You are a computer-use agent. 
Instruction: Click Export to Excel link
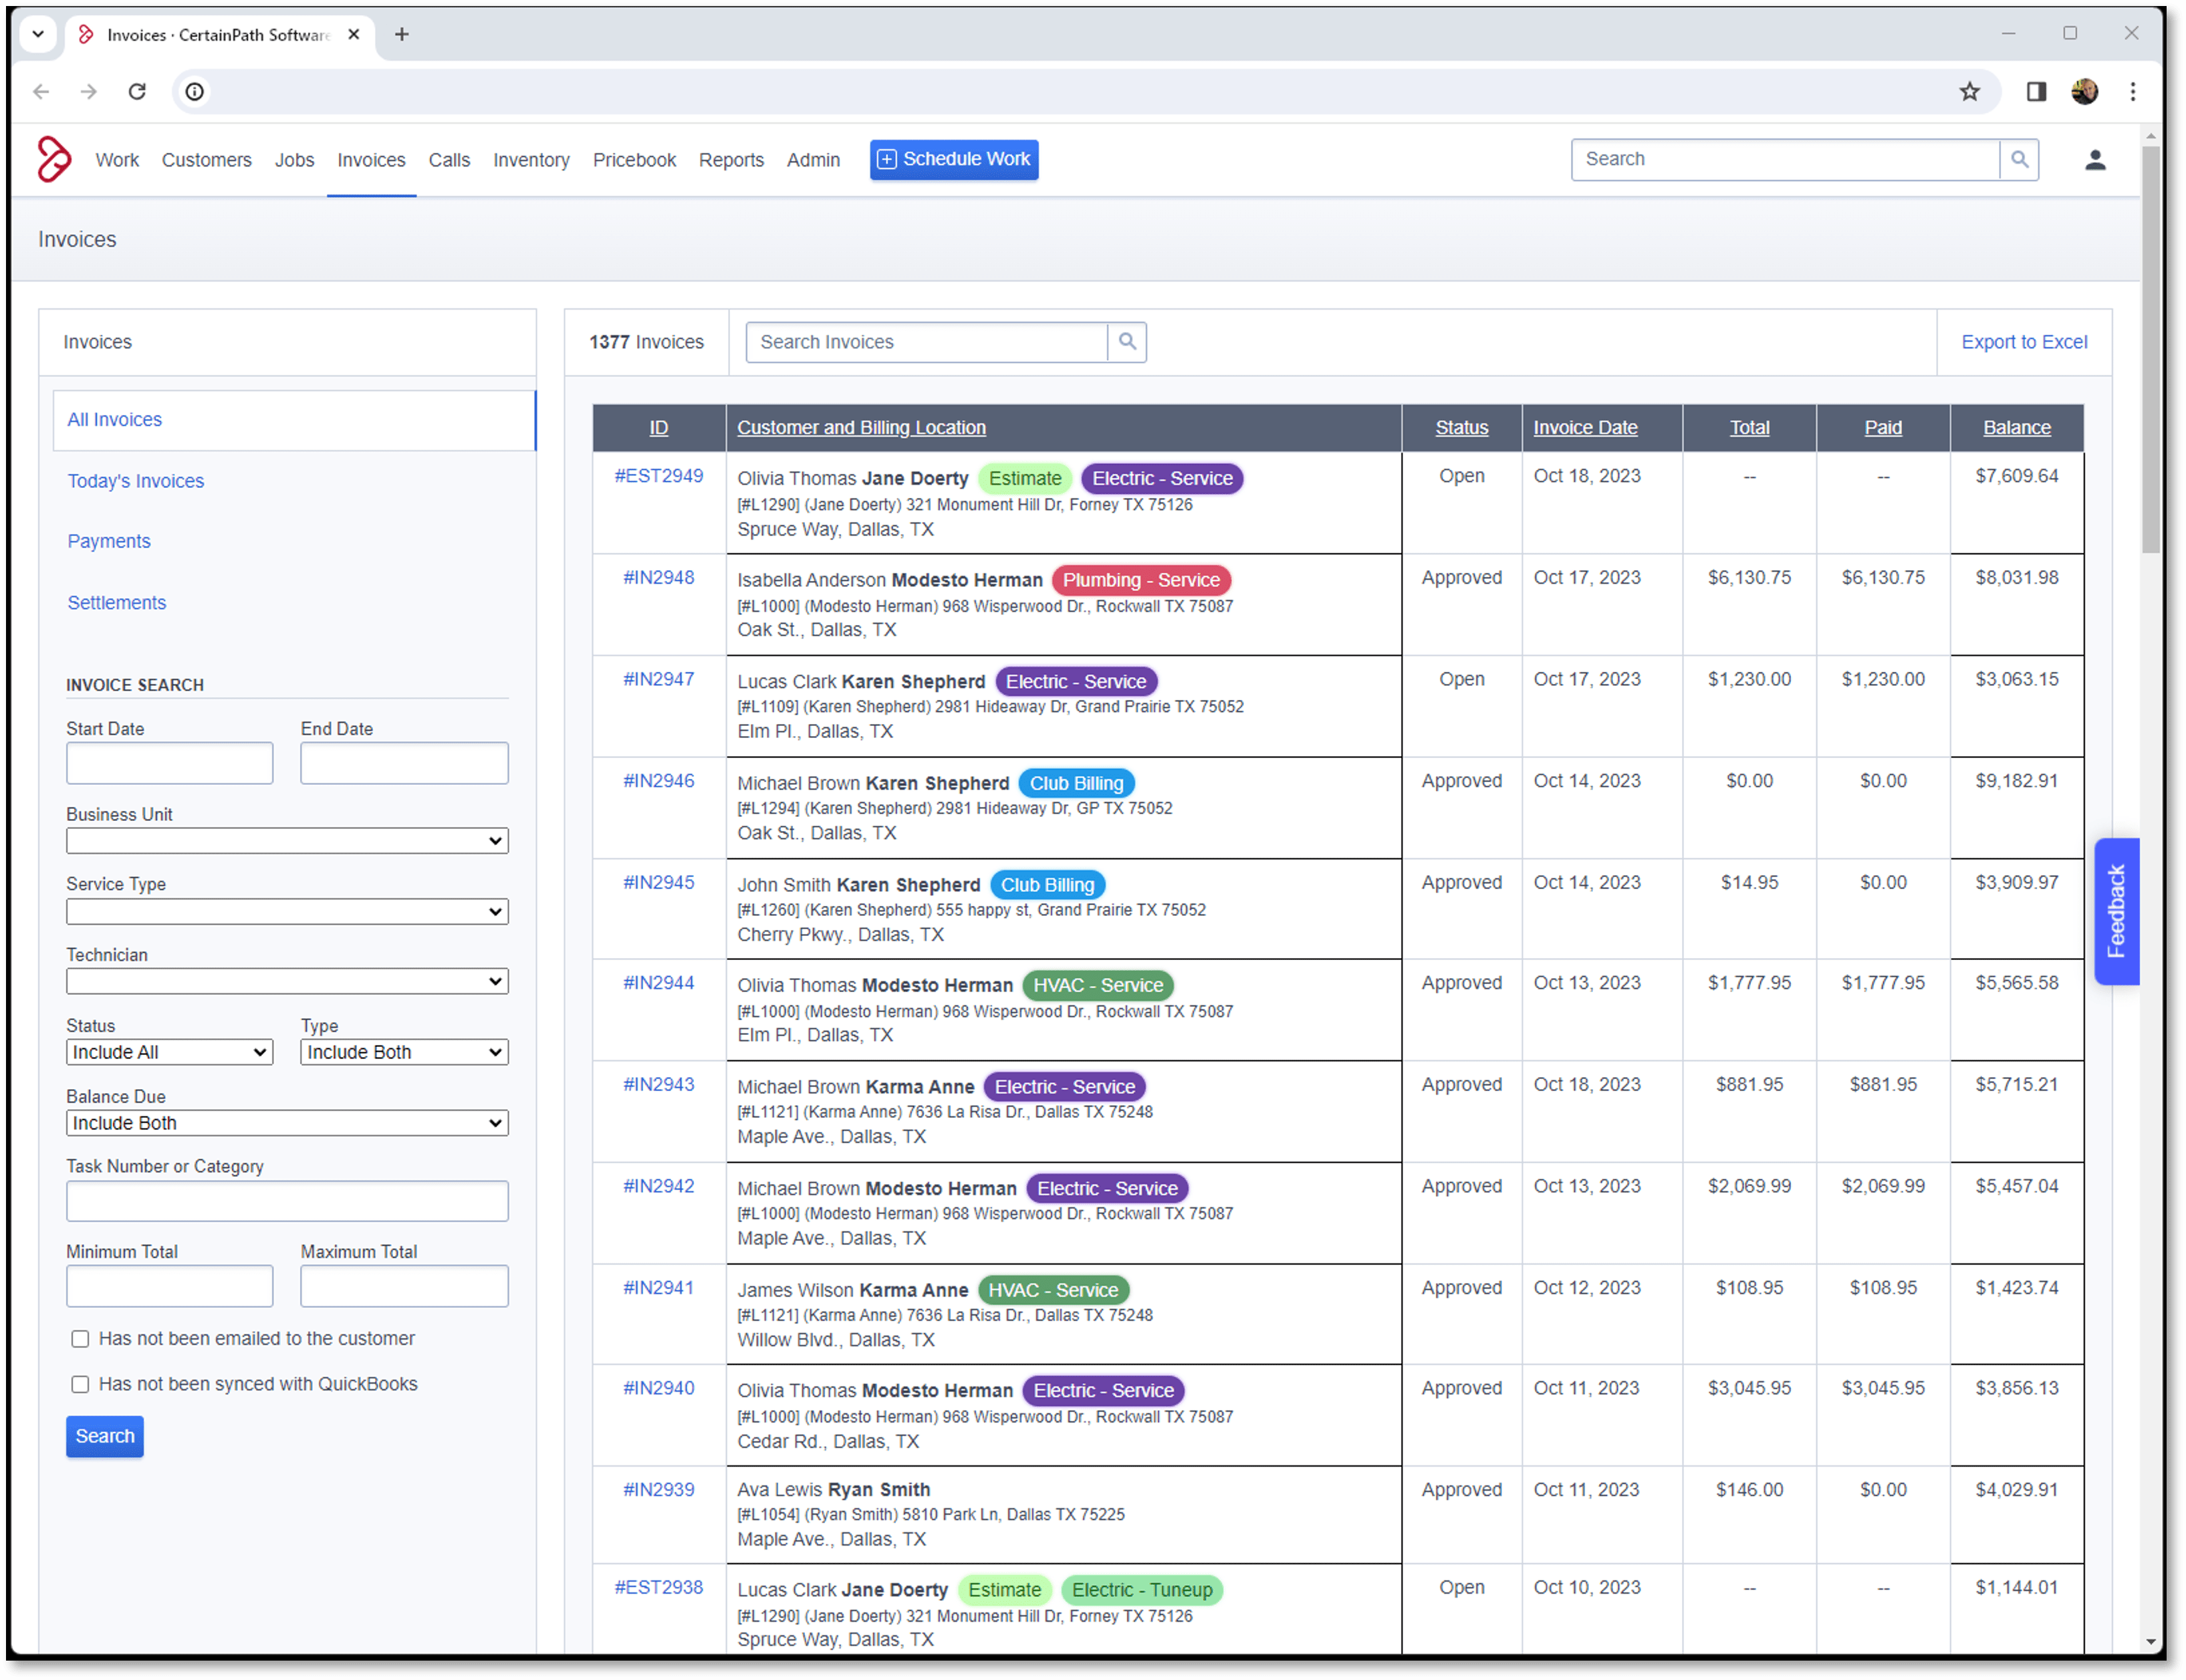click(2024, 342)
